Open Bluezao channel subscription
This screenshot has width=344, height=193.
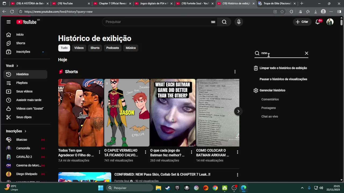click(25, 140)
